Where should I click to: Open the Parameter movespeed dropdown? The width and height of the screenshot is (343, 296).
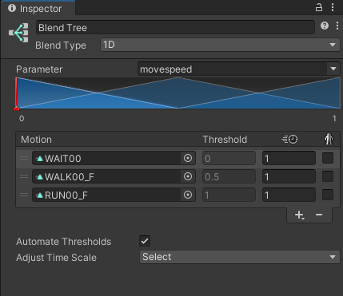(239, 69)
